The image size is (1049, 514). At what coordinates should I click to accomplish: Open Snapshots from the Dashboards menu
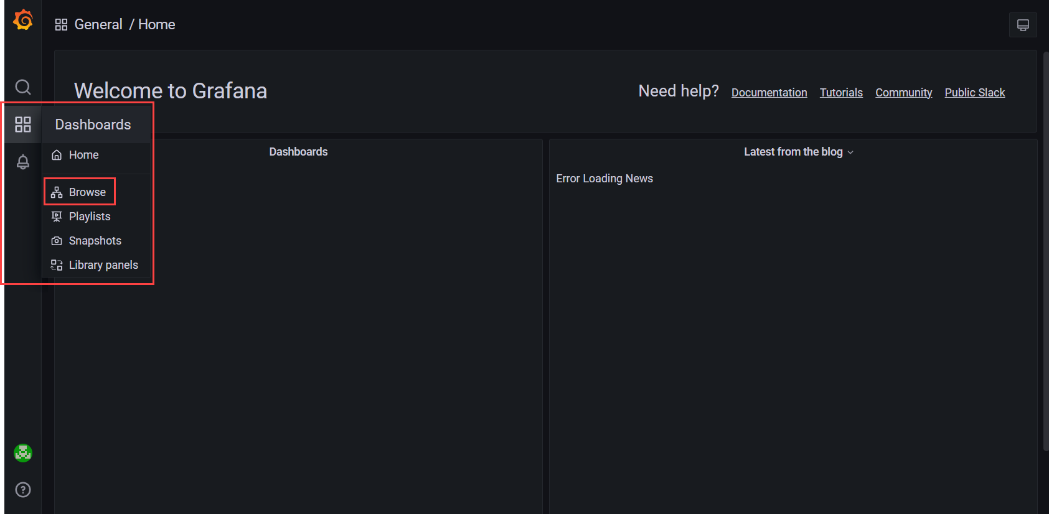[95, 241]
